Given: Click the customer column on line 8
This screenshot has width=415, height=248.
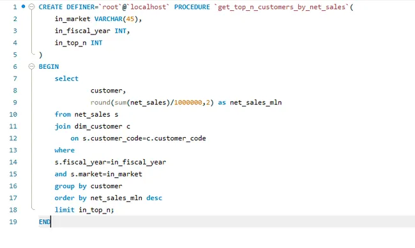Looking at the screenshot, I should coord(106,91).
